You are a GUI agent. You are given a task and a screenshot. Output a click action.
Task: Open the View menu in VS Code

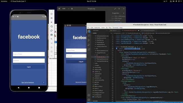[x=103, y=28]
